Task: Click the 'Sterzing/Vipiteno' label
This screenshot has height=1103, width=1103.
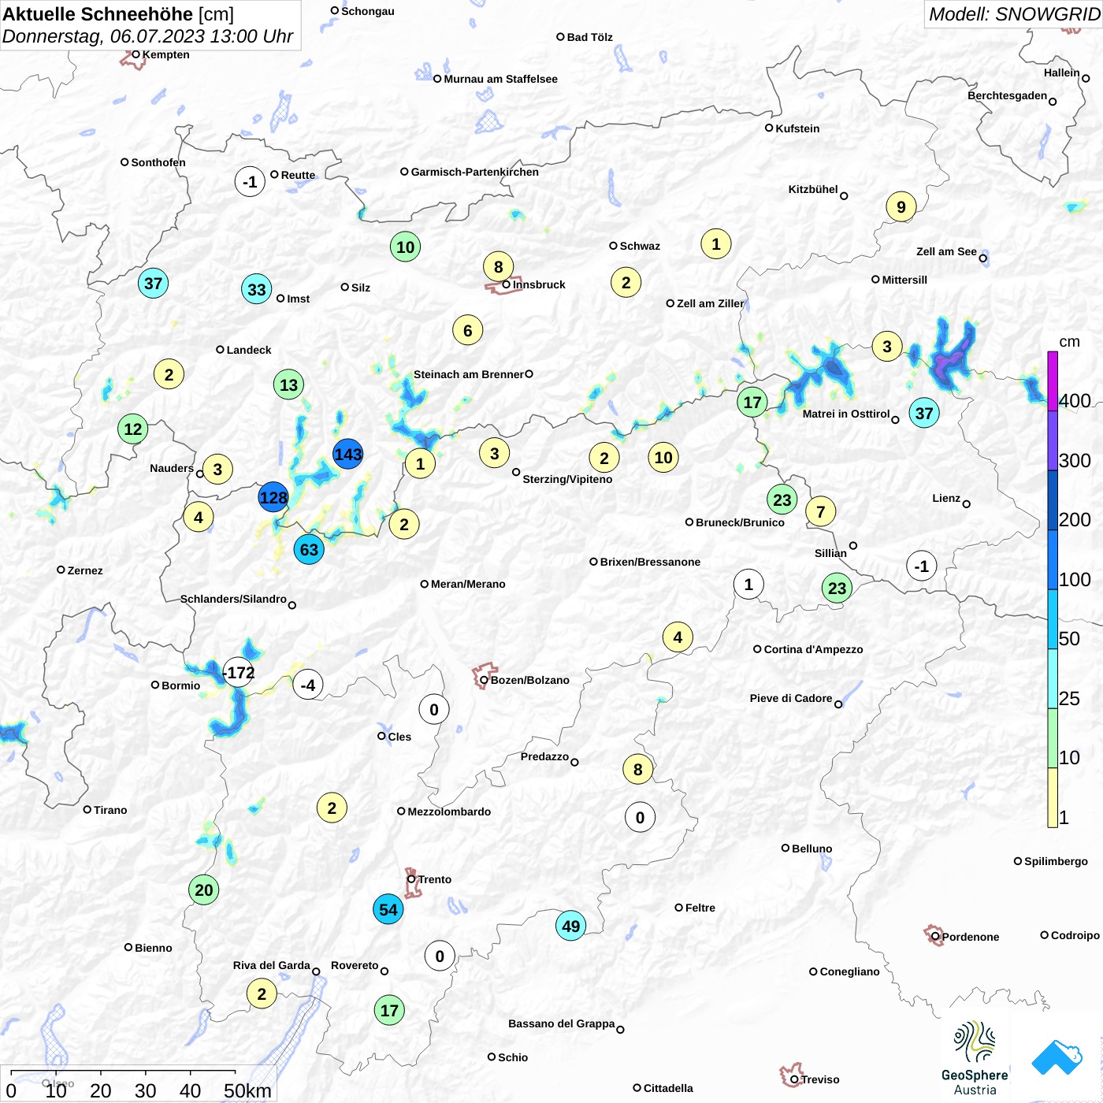Action: click(567, 479)
